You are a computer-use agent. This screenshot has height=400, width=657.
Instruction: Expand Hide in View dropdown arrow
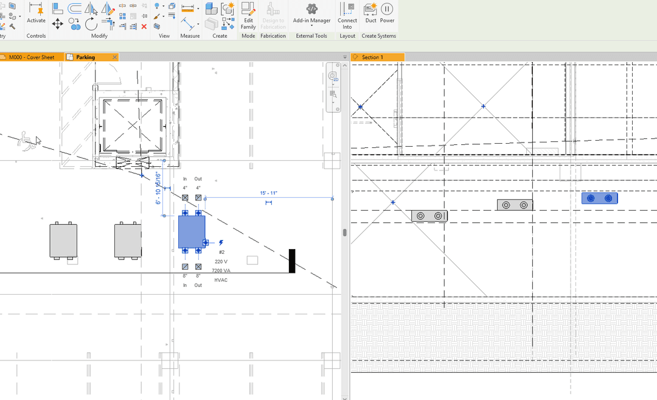(164, 6)
